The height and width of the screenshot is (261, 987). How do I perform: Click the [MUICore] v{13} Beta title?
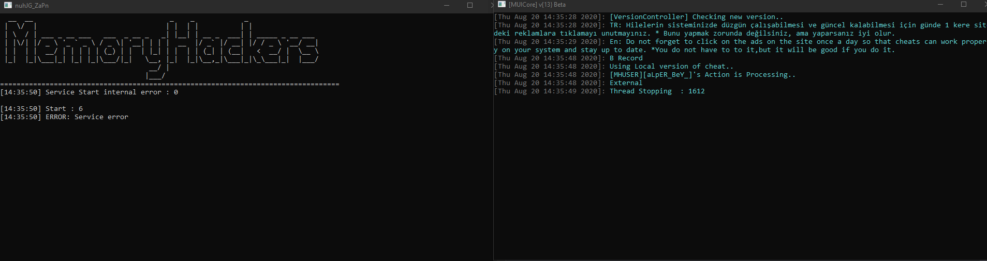pos(537,5)
